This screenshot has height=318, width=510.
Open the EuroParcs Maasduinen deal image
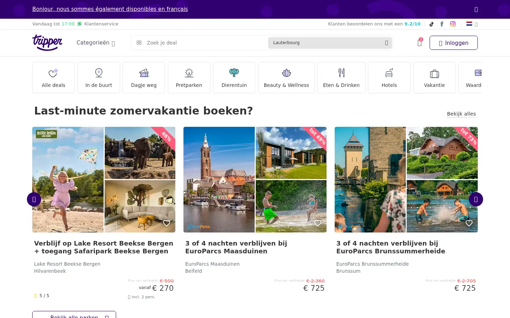click(255, 179)
